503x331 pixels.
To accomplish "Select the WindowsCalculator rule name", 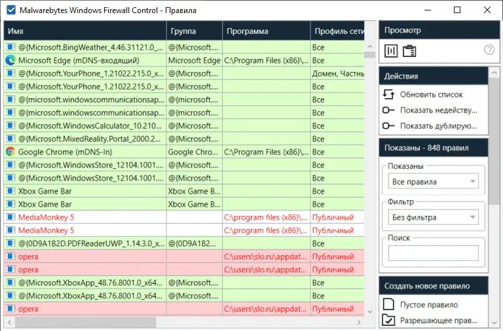I will coord(90,126).
